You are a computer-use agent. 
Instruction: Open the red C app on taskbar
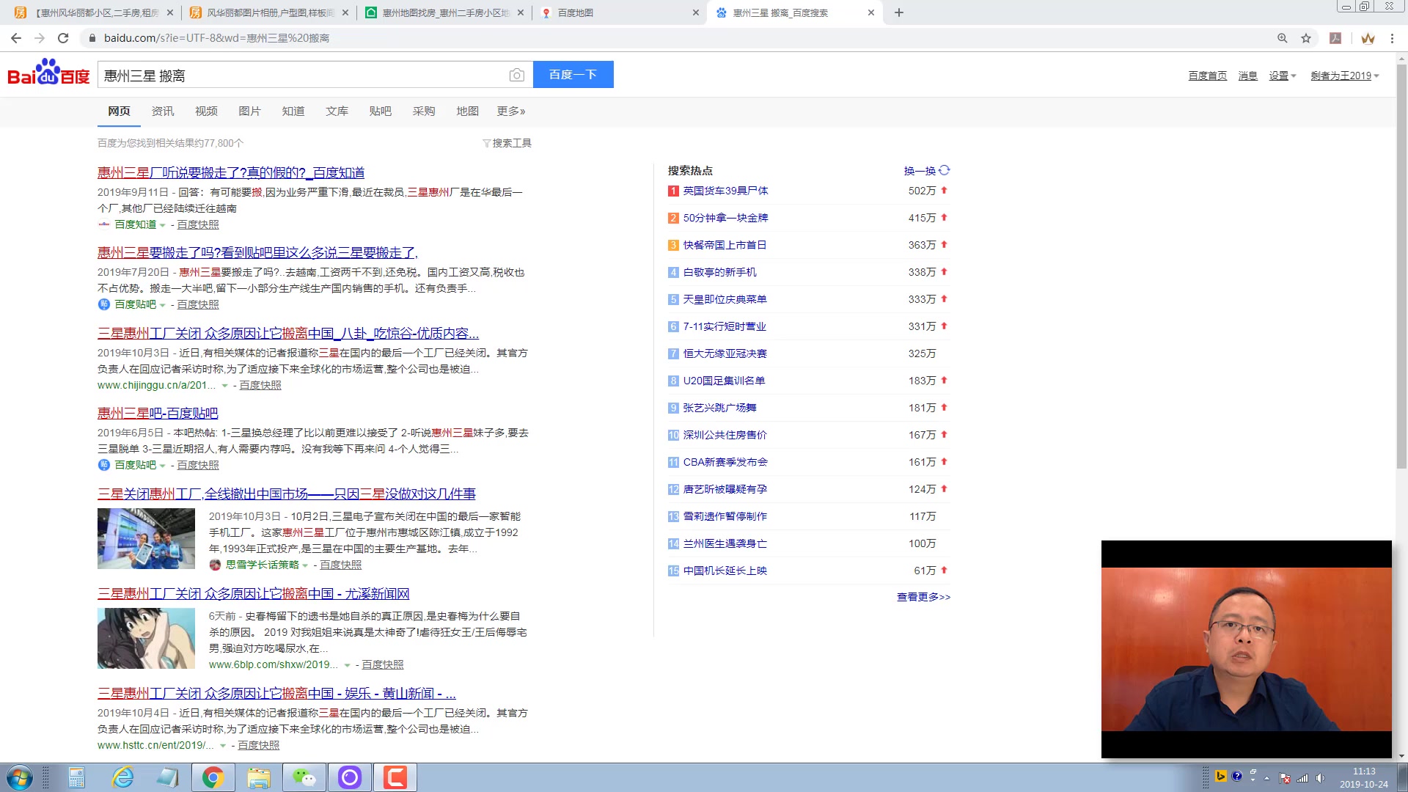coord(395,777)
